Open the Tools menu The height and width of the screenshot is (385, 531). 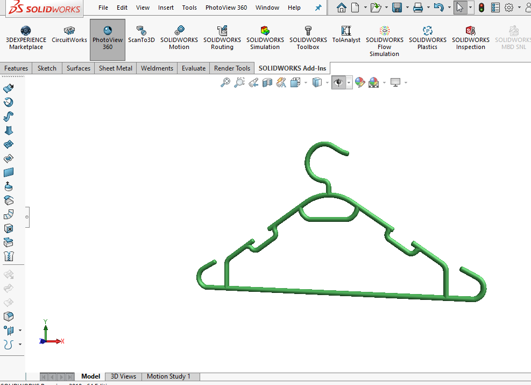(189, 8)
